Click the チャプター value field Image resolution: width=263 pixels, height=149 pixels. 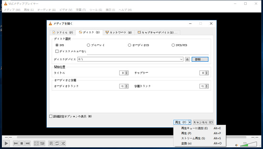pyautogui.click(x=202, y=73)
